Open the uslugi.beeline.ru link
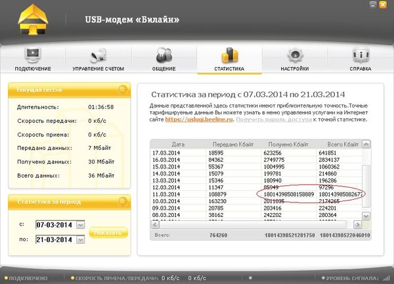 [199, 120]
